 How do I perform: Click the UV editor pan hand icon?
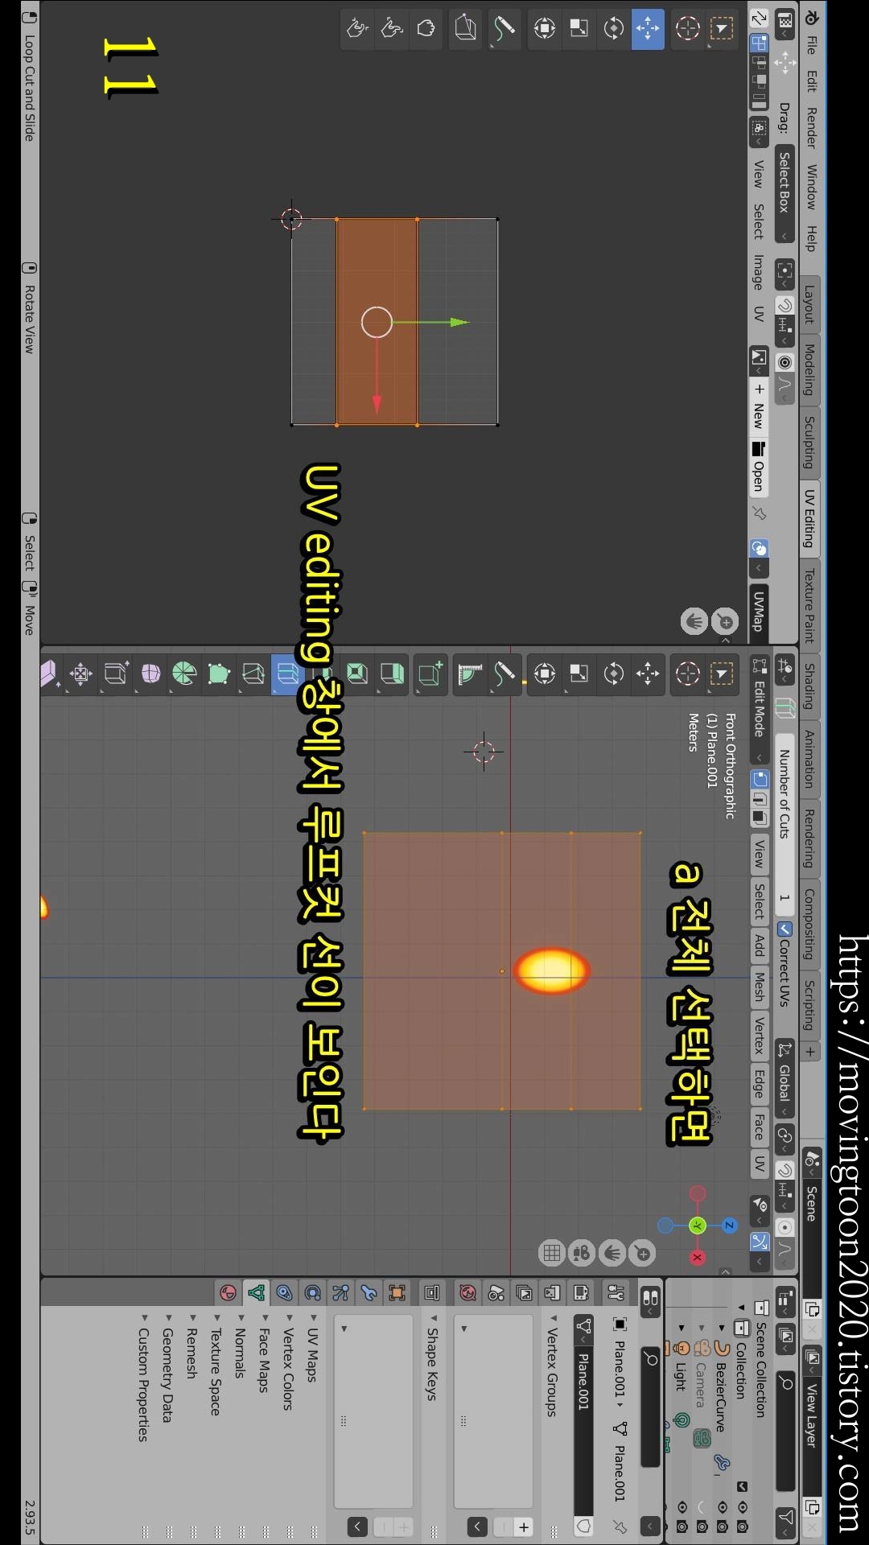[694, 621]
